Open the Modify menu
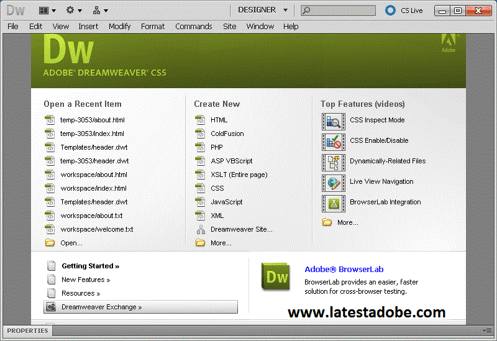This screenshot has height=341, width=497. click(119, 26)
